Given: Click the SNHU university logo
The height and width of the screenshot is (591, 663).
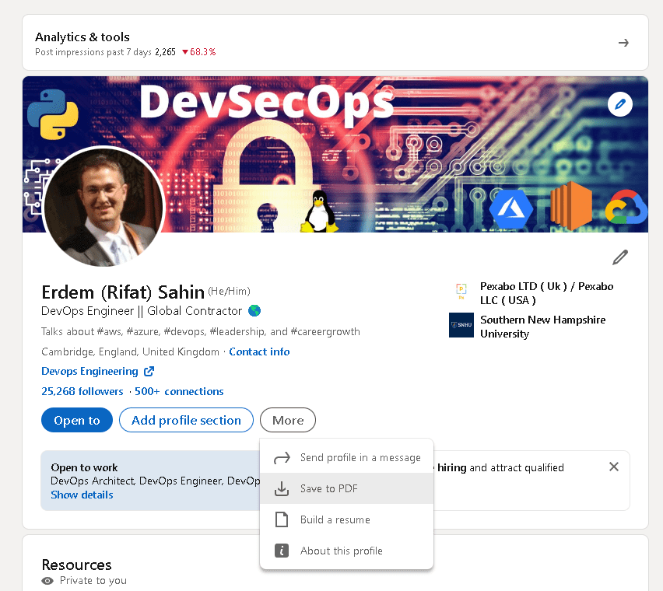Looking at the screenshot, I should tap(461, 325).
